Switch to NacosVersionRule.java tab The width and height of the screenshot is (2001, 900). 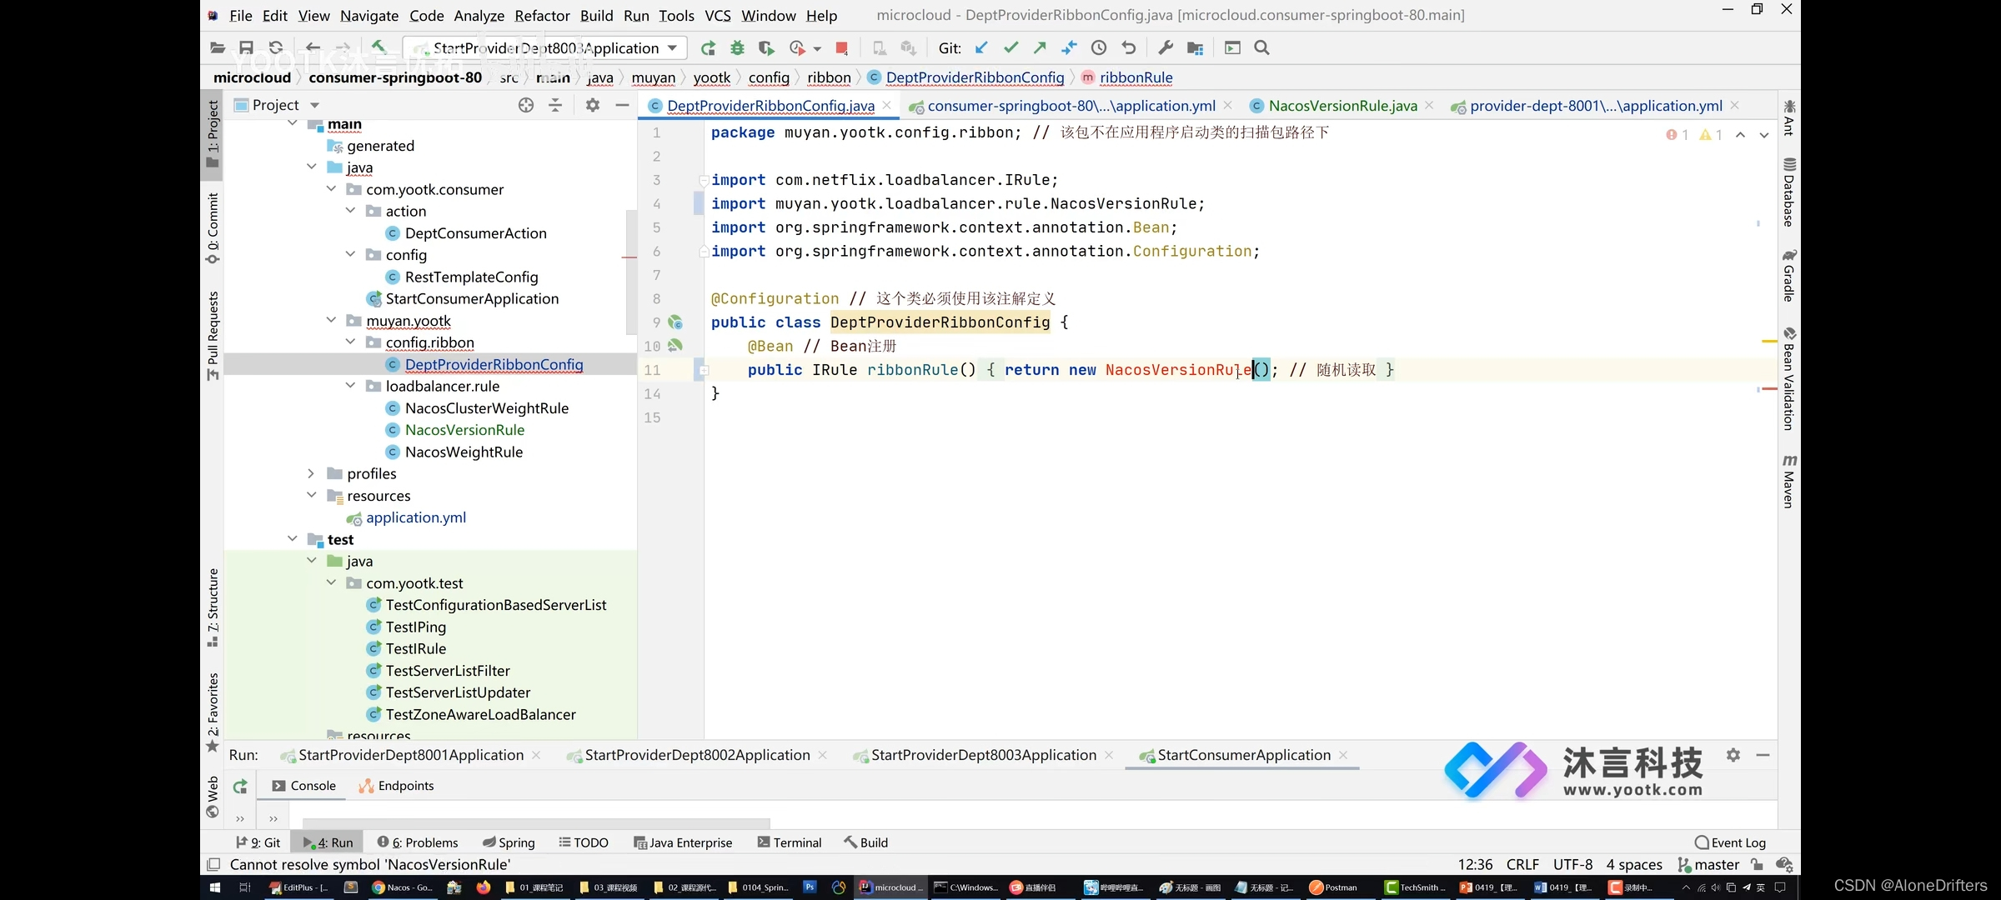(1342, 106)
